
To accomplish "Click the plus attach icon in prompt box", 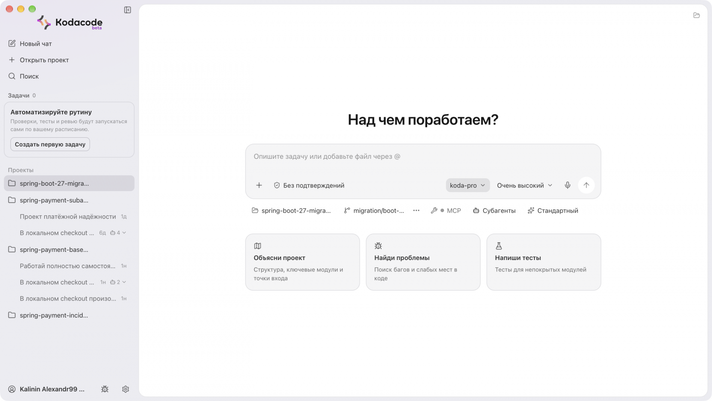I will click(259, 185).
